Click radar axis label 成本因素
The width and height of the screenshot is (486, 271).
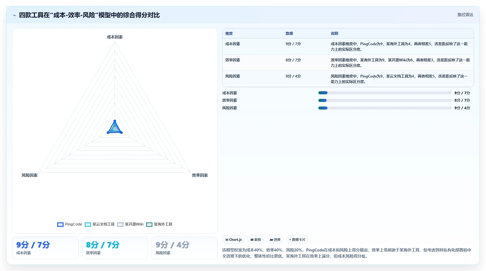[115, 37]
